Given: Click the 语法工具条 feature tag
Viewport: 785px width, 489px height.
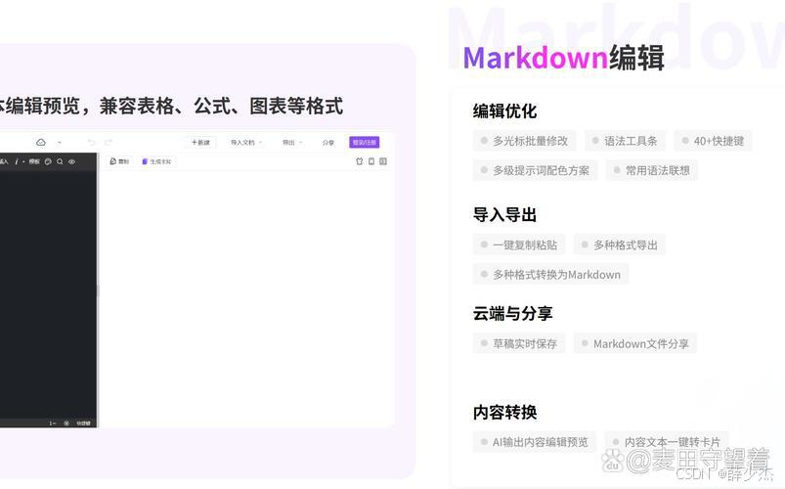Looking at the screenshot, I should 625,141.
